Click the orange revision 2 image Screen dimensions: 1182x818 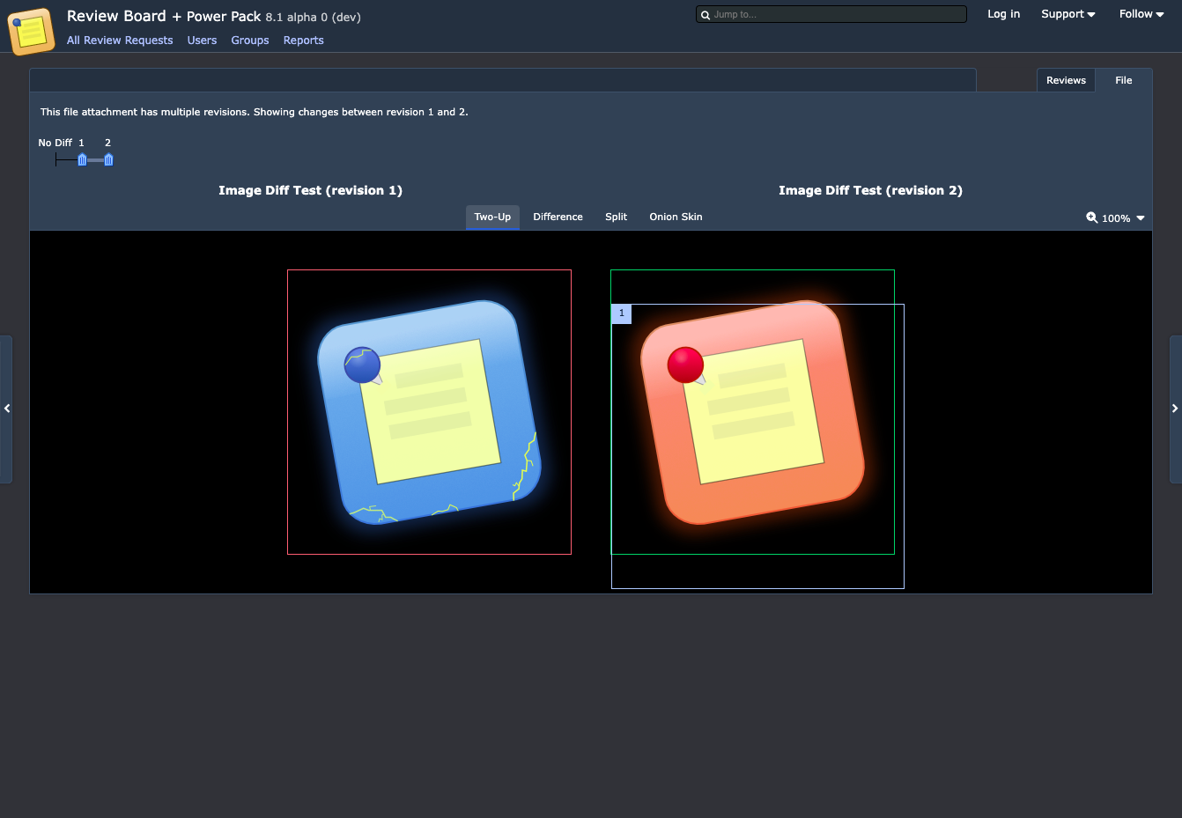pyautogui.click(x=752, y=412)
